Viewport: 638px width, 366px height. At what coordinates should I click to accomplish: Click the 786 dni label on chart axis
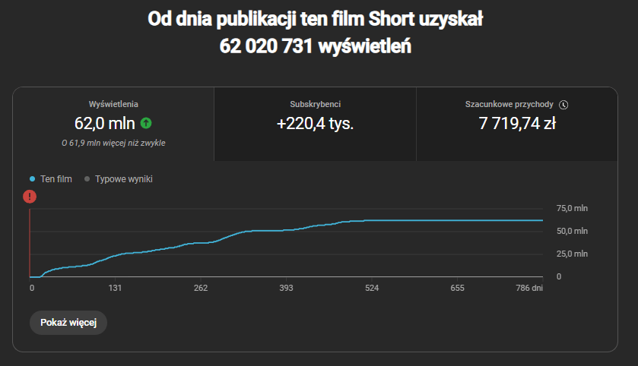pos(527,289)
